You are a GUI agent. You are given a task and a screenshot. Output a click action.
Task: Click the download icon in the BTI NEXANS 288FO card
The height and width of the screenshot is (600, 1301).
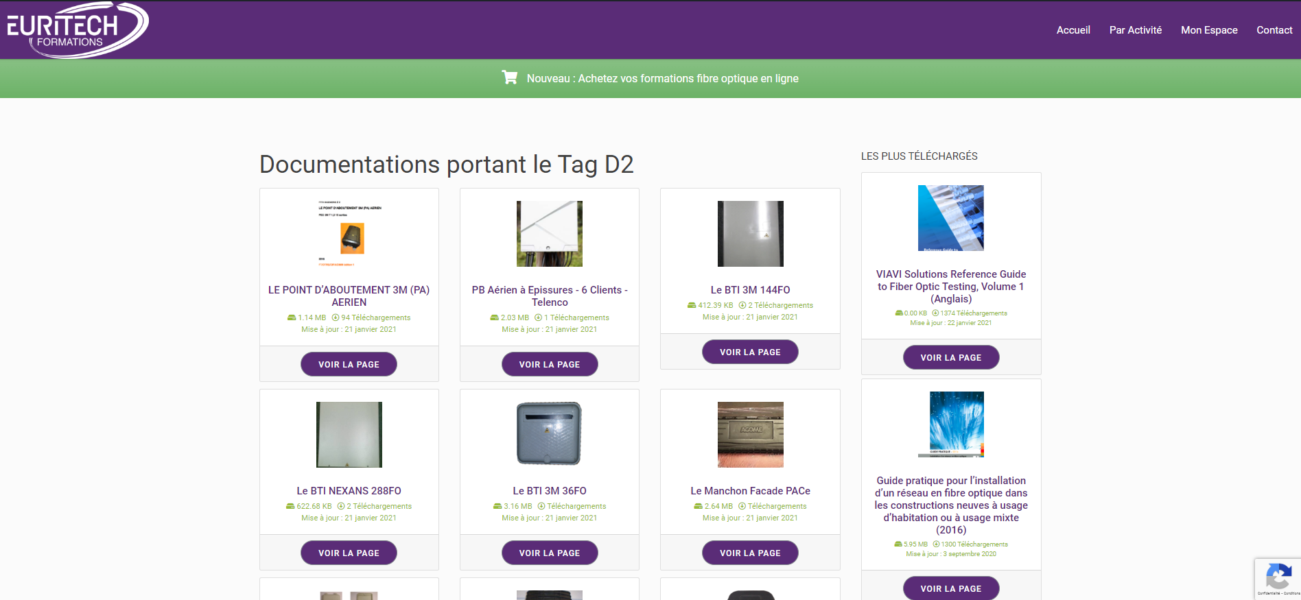tap(341, 506)
